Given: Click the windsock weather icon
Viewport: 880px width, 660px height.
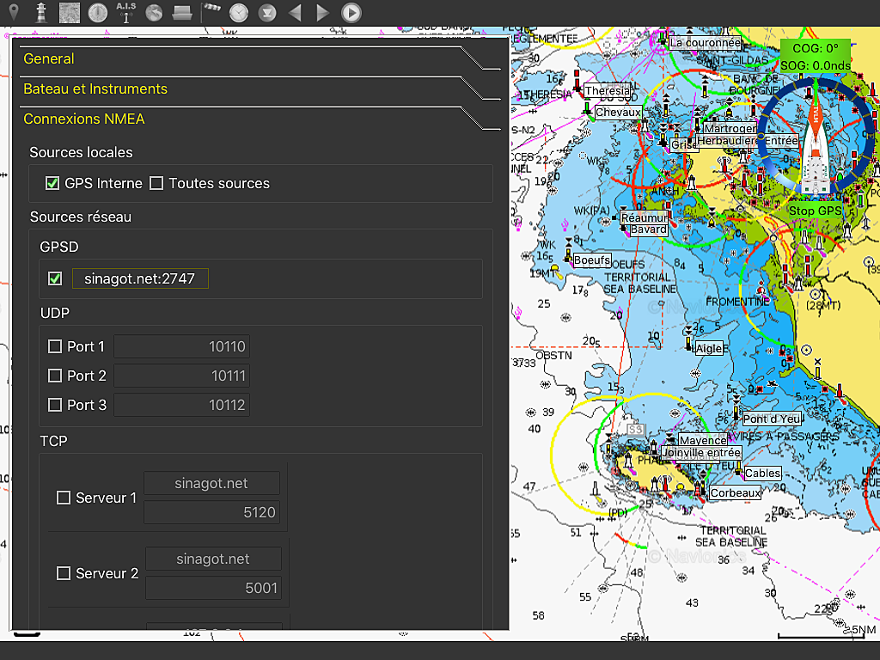Looking at the screenshot, I should pos(211,11).
